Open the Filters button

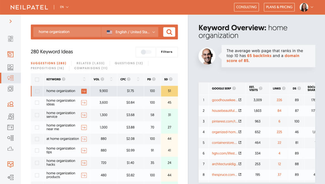tap(167, 52)
